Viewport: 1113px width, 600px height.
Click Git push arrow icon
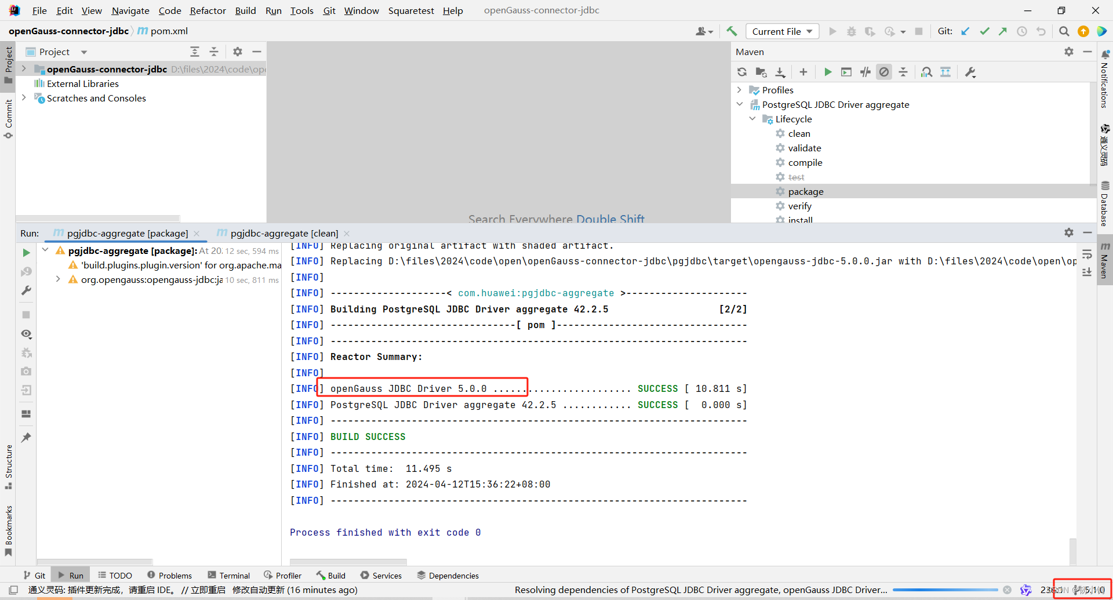[1003, 31]
